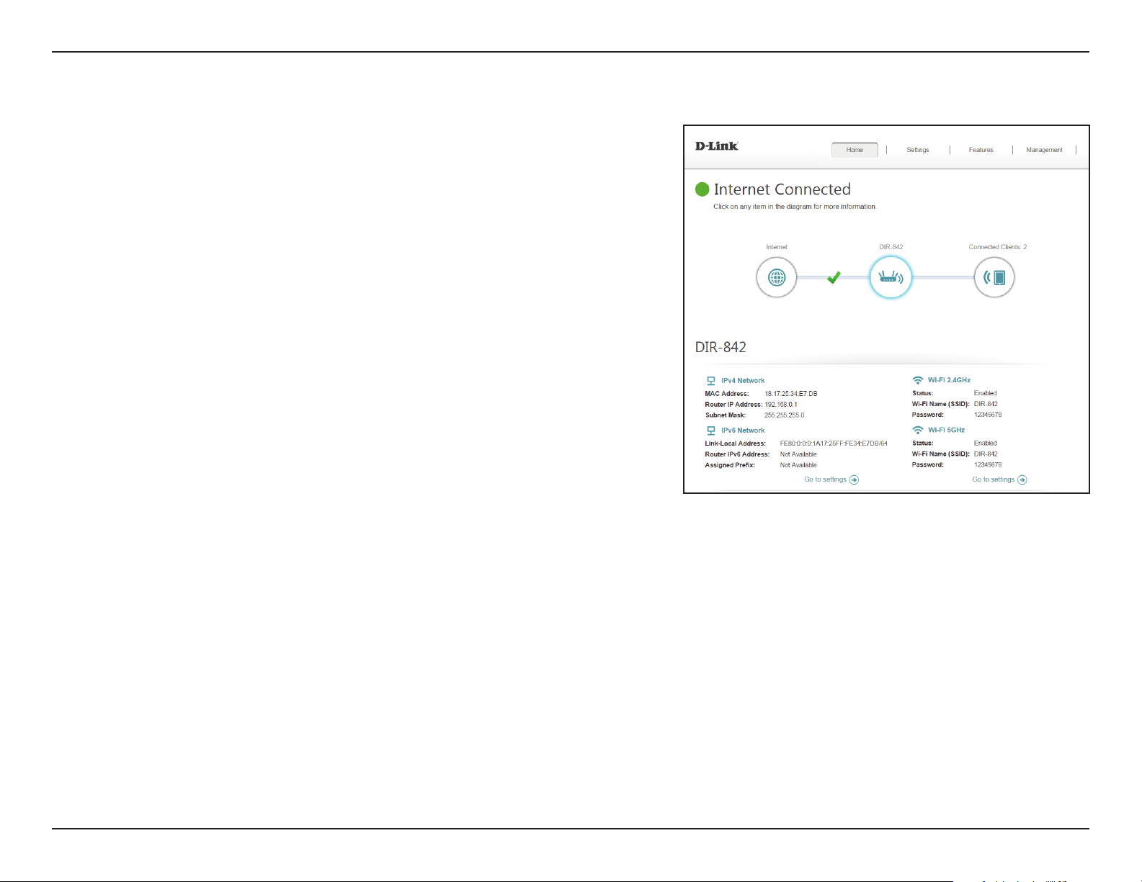Click the green checkmark on the connection line

[x=834, y=277]
